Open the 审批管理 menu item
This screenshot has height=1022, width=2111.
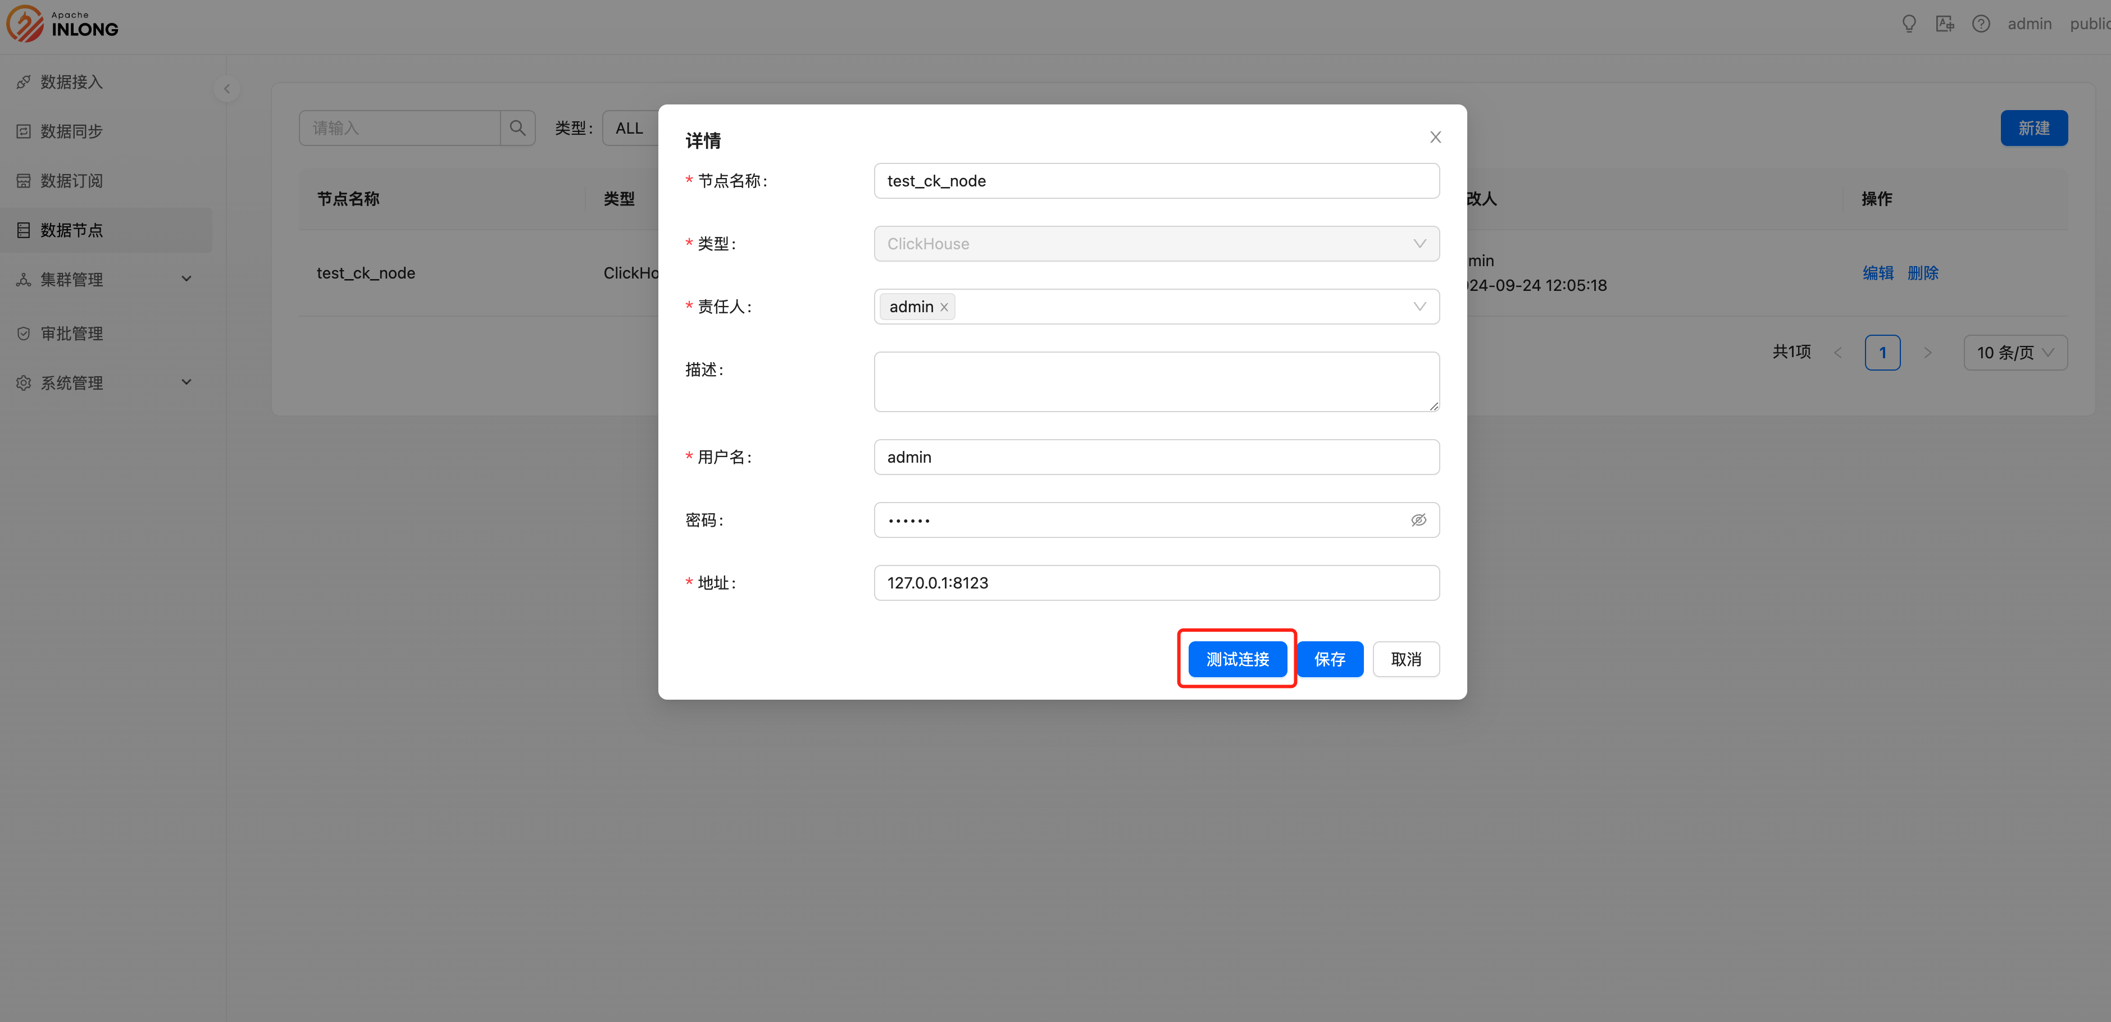(x=71, y=332)
